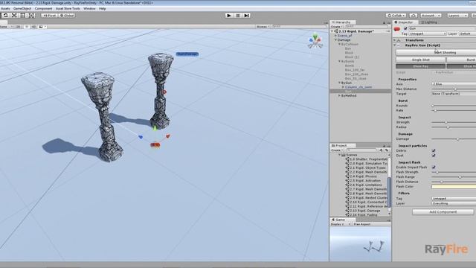This screenshot has height=268, width=476.
Task: Open the Axis dropdown
Action: (x=454, y=84)
